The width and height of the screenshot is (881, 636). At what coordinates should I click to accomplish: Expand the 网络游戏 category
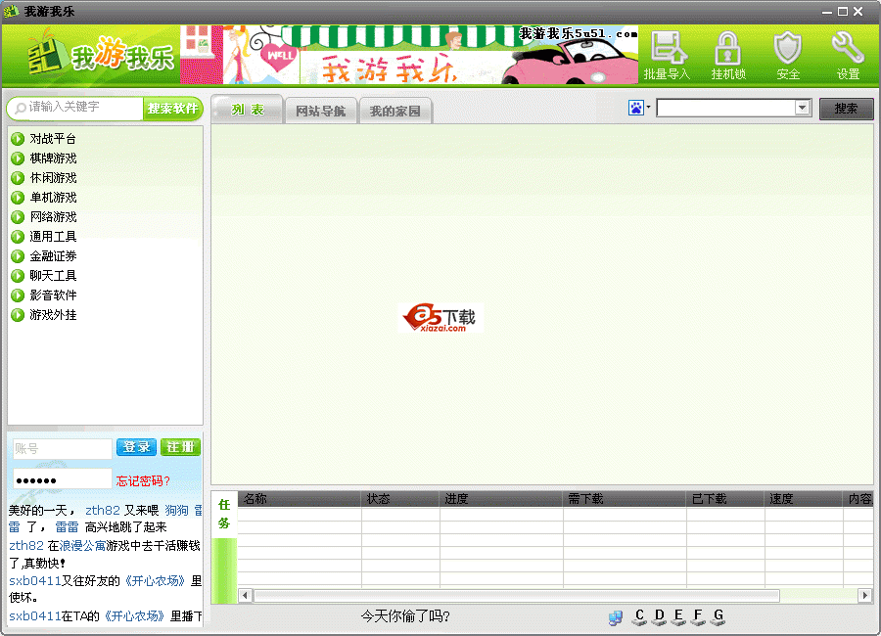tap(51, 216)
